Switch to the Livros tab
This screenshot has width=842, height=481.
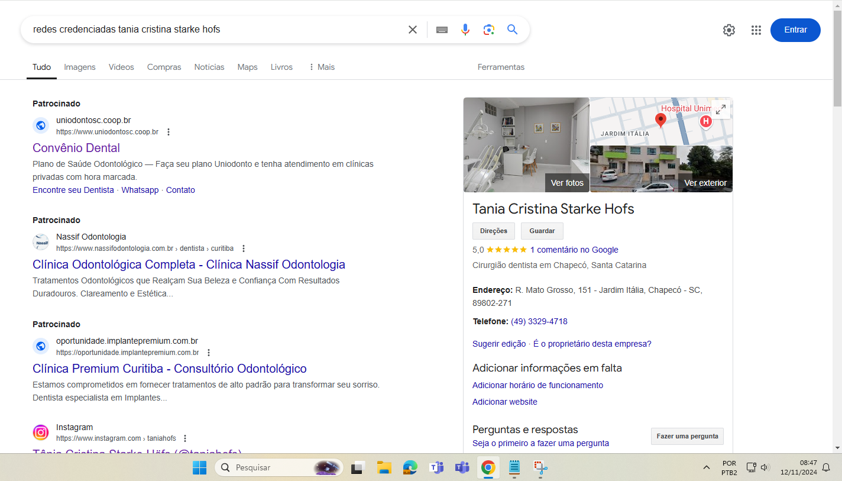(x=281, y=67)
